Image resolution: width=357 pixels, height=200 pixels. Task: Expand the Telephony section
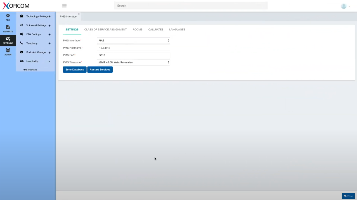click(x=49, y=43)
